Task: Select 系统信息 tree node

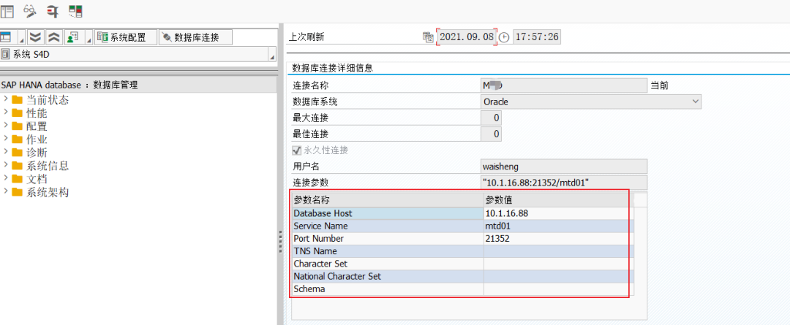Action: (x=48, y=166)
